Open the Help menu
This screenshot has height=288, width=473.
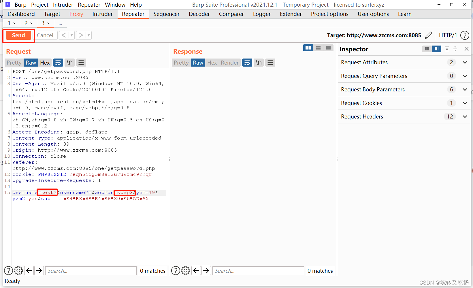(136, 5)
